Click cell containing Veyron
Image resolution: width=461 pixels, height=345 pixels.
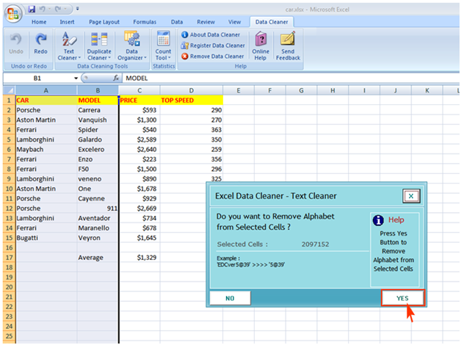98,238
